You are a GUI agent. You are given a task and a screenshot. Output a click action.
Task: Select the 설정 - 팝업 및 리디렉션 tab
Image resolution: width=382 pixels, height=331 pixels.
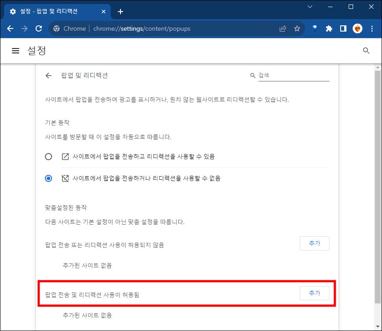[x=53, y=11]
